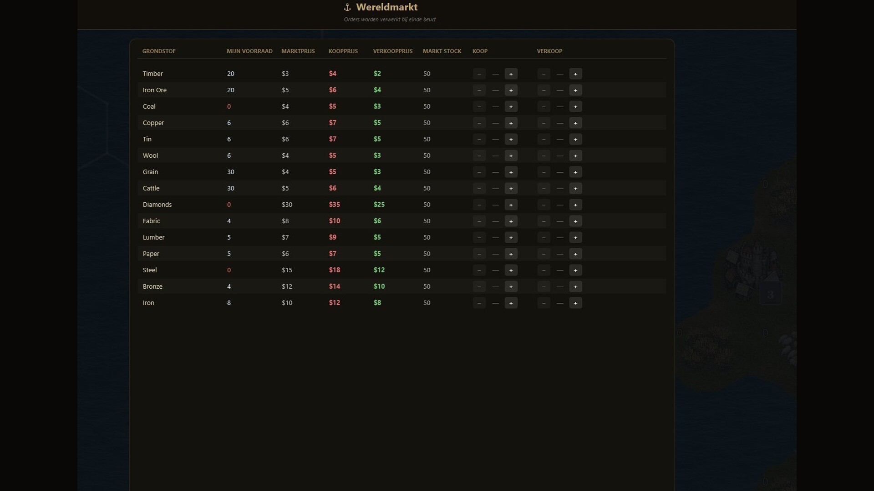Image resolution: width=874 pixels, height=491 pixels.
Task: Add Iron to sell order
Action: click(x=575, y=303)
